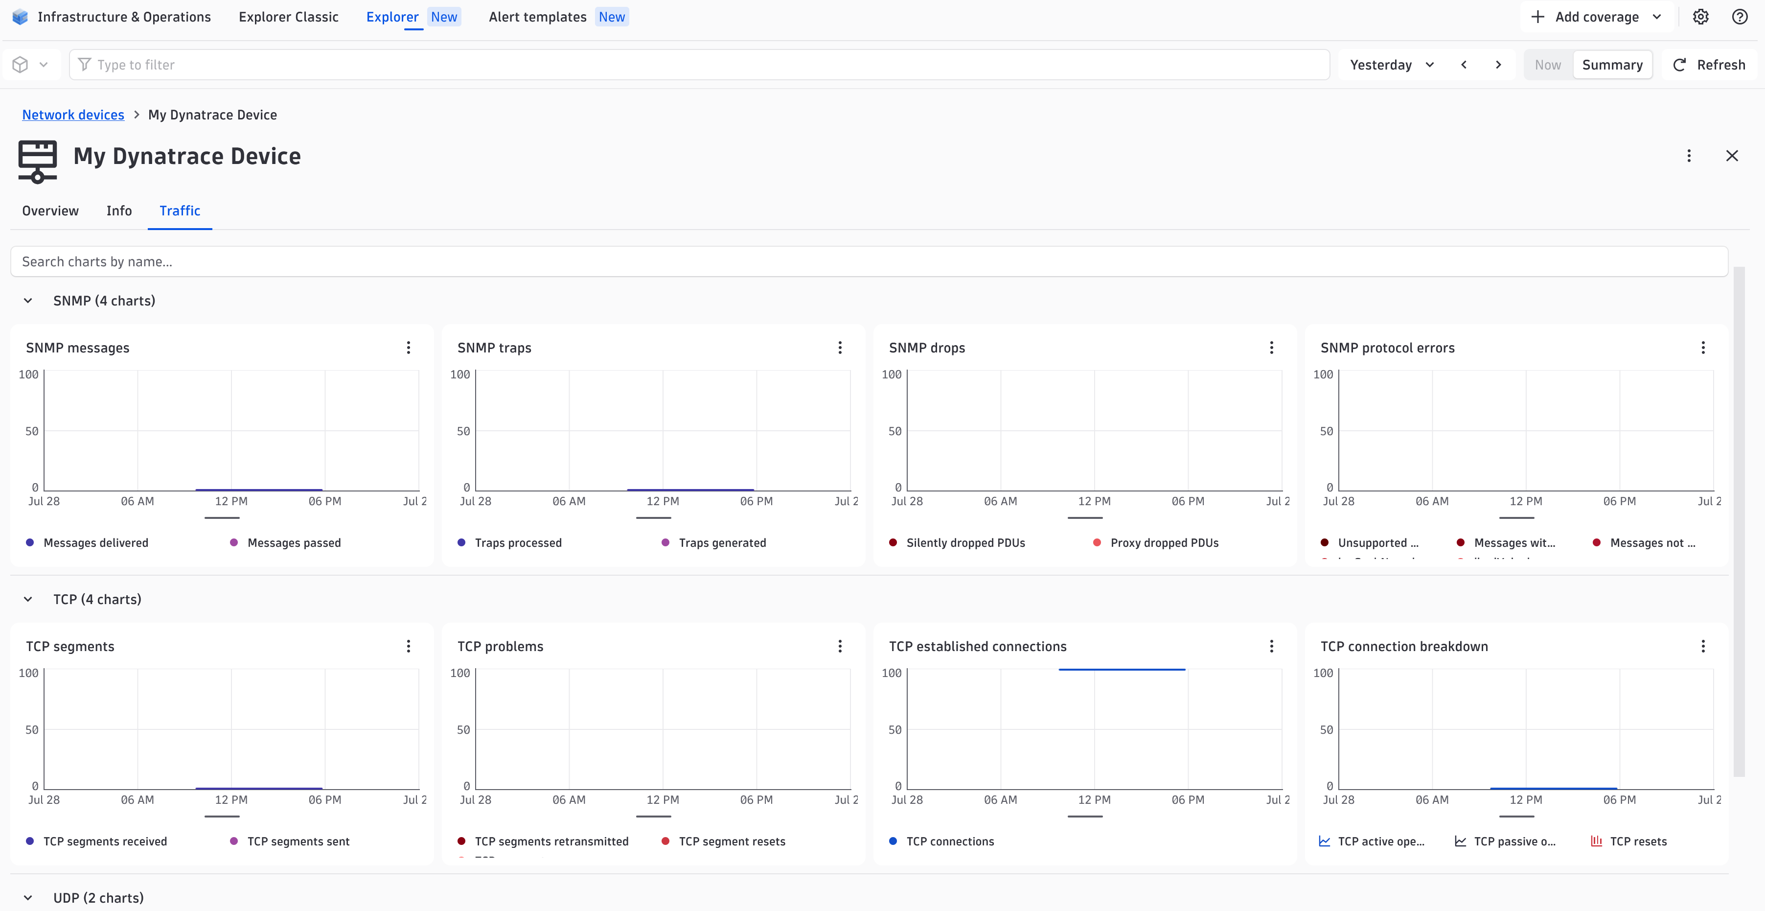
Task: Open SNMP protocol errors chart options
Action: (x=1703, y=348)
